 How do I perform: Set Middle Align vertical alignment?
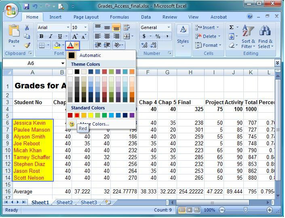(107, 27)
